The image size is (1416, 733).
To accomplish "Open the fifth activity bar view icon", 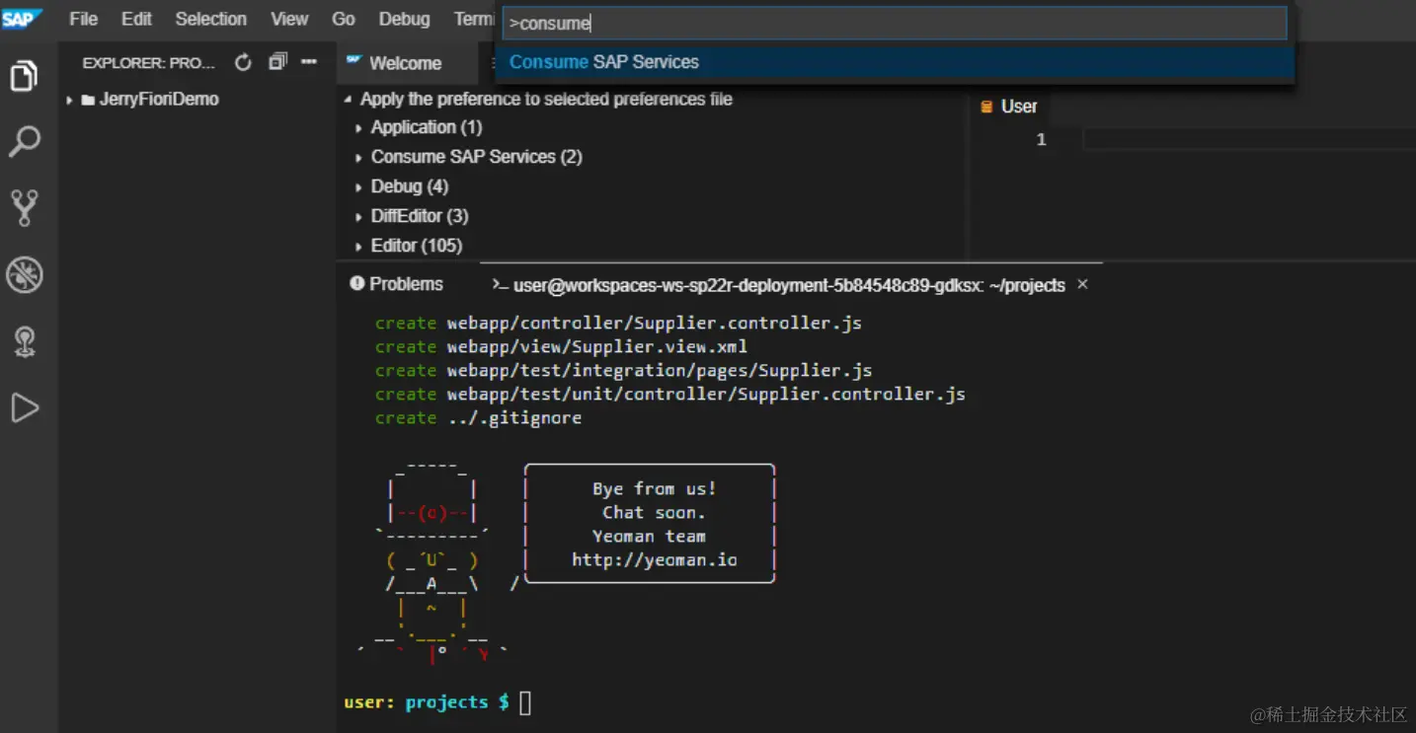I will (x=24, y=341).
